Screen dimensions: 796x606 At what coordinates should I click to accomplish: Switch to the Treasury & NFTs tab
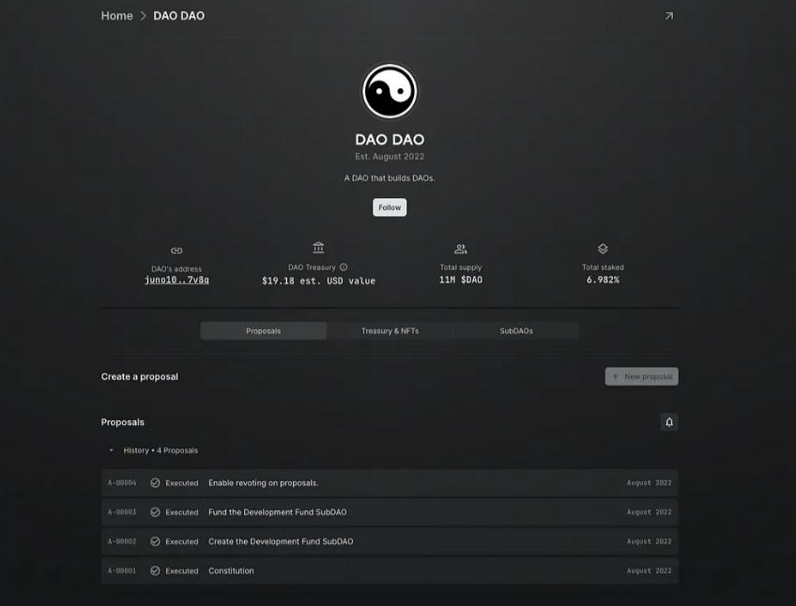click(390, 331)
